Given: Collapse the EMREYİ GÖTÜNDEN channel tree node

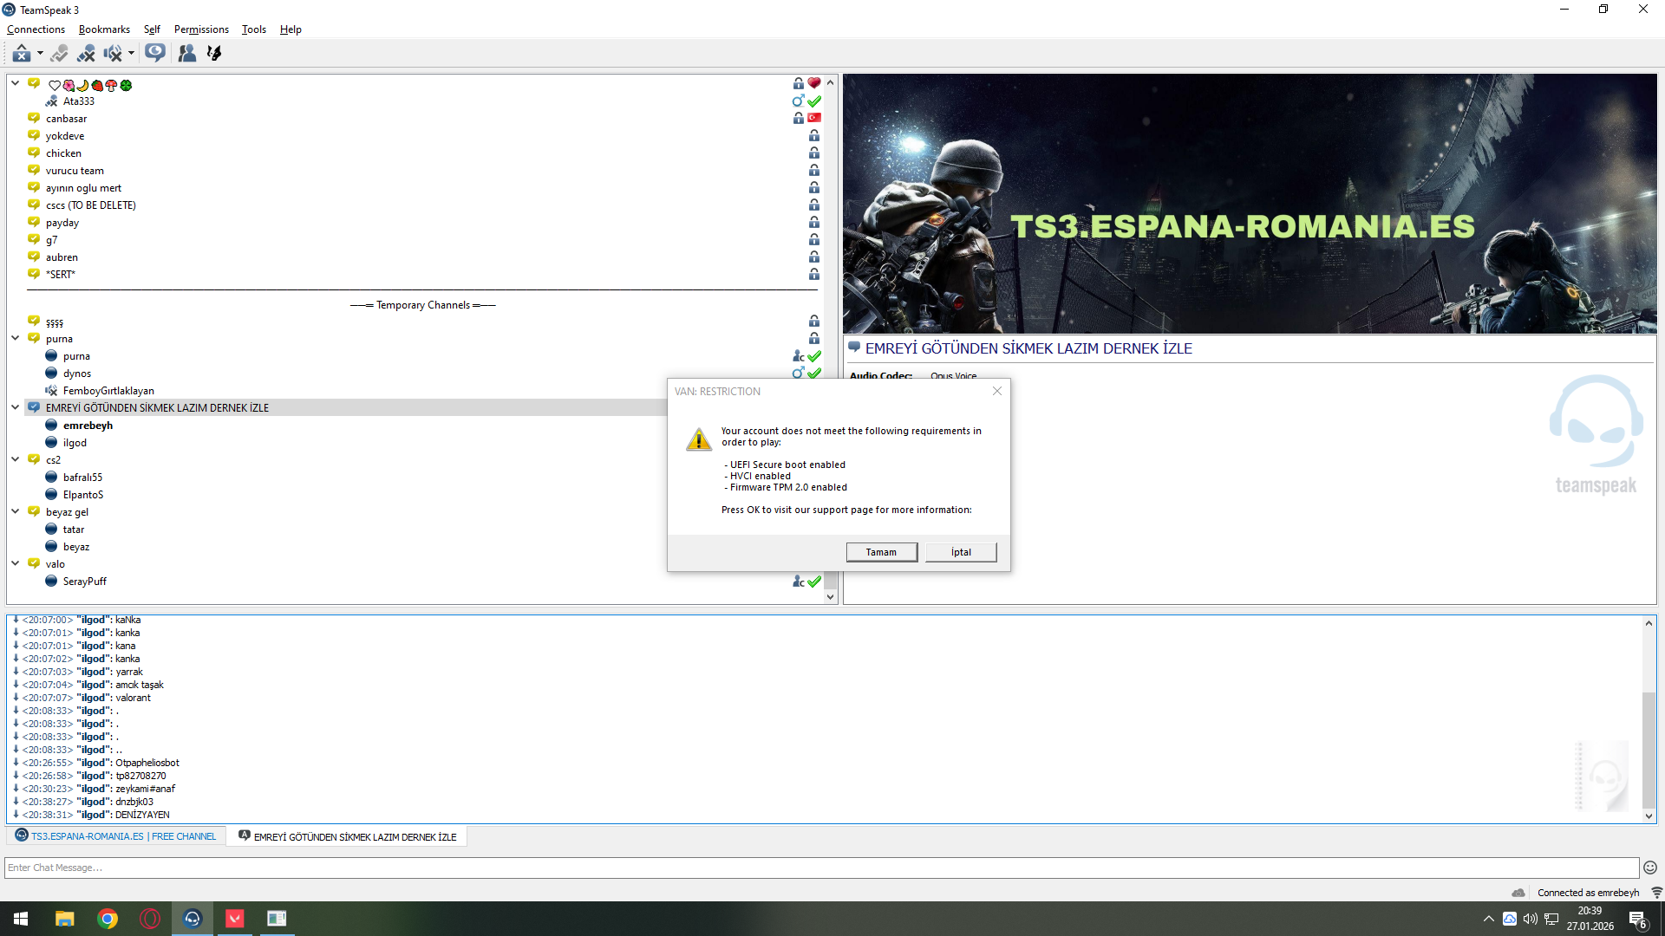Looking at the screenshot, I should pyautogui.click(x=15, y=407).
